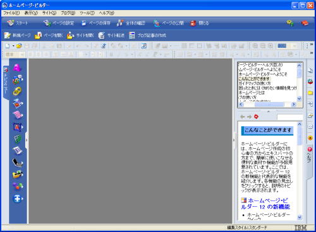The height and width of the screenshot is (232, 316).
Task: Open the ブログ menu
Action: tap(68, 13)
